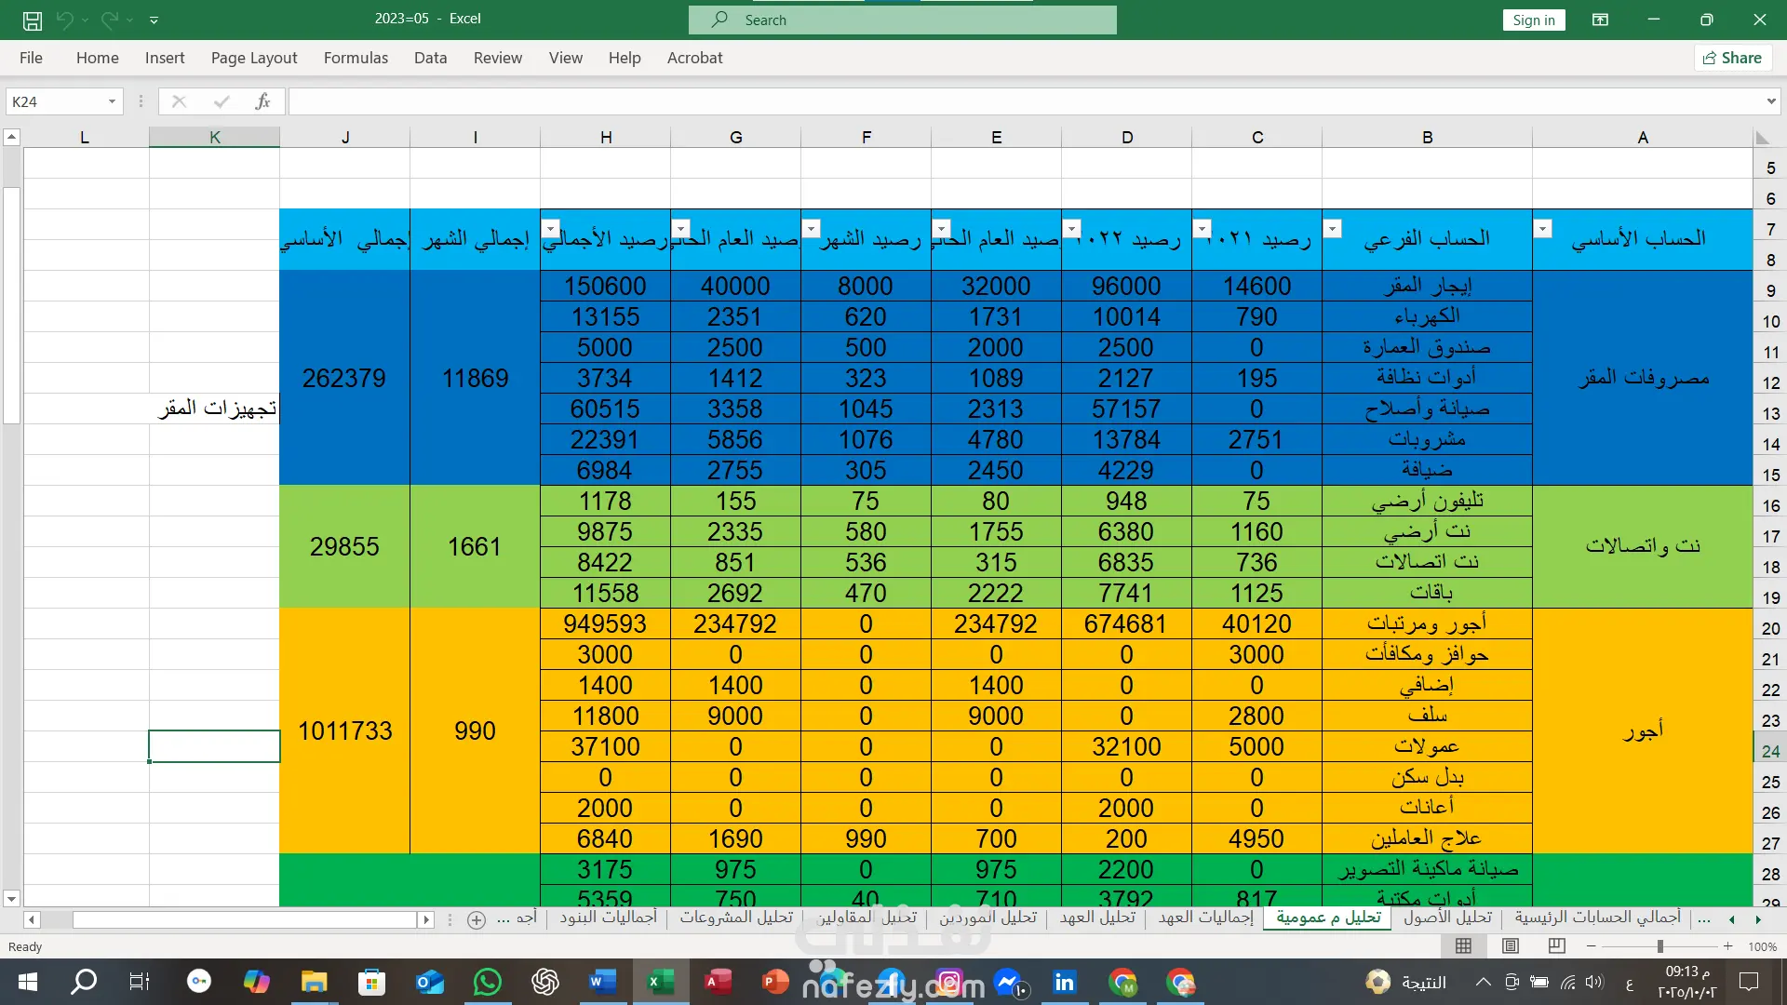Image resolution: width=1787 pixels, height=1005 pixels.
Task: Open WhatsApp from the Windows taskbar
Action: (x=487, y=982)
